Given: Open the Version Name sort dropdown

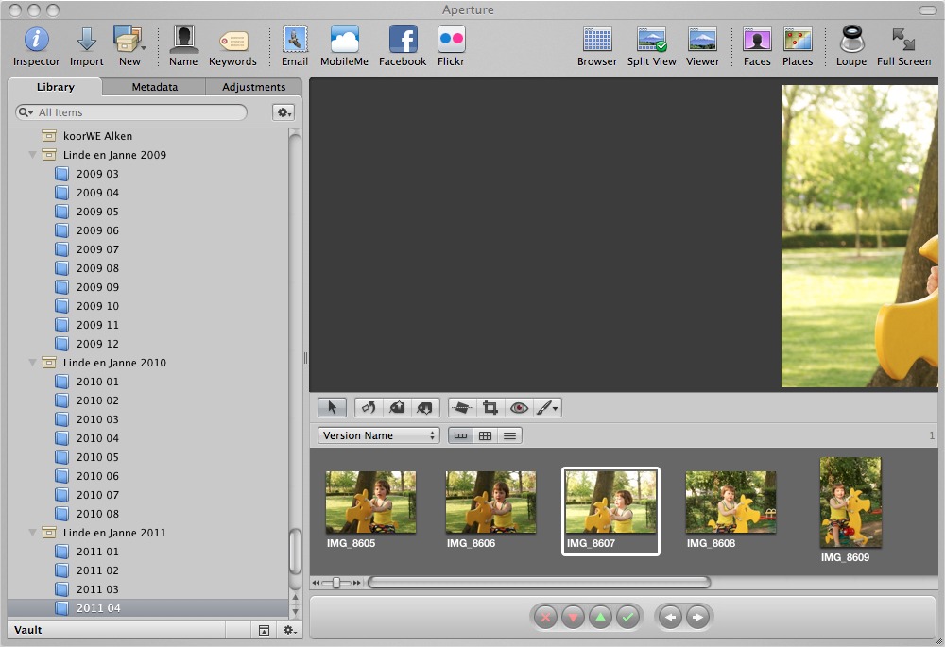Looking at the screenshot, I should tap(378, 435).
